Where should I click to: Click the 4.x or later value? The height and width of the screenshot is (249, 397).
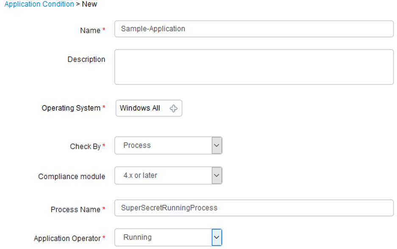pyautogui.click(x=140, y=175)
